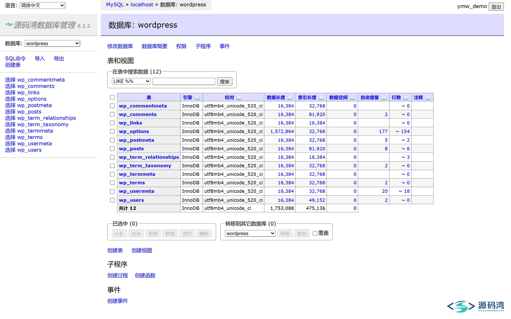Open the 数据库 database selector dropdown
This screenshot has width=511, height=319.
pyautogui.click(x=52, y=43)
